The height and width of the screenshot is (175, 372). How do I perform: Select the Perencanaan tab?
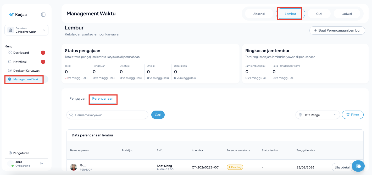click(103, 99)
